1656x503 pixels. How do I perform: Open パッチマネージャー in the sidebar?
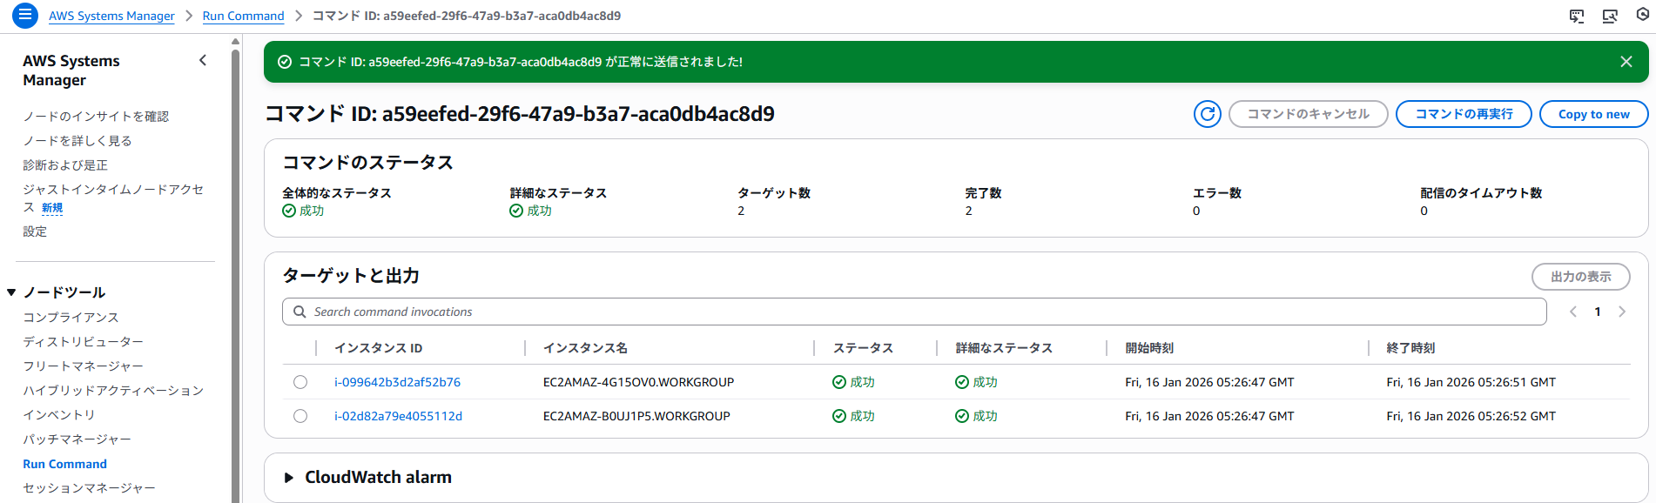pos(77,439)
